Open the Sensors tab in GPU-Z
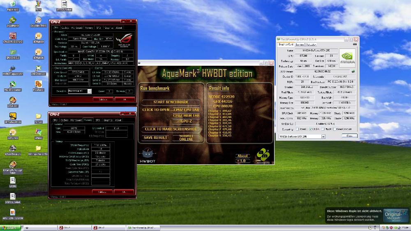Viewport: 411px width, 231px height. point(300,44)
